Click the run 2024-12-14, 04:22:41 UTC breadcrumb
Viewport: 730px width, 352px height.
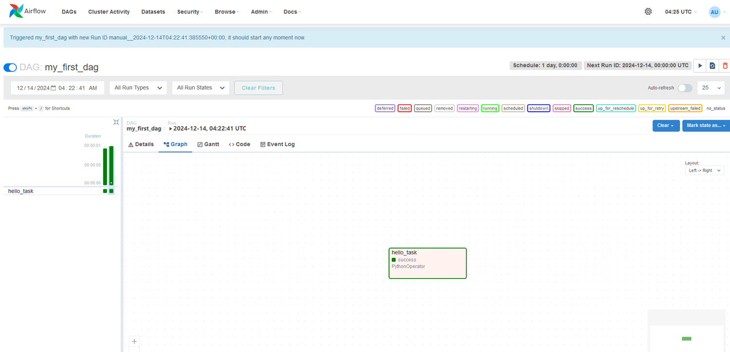point(208,128)
